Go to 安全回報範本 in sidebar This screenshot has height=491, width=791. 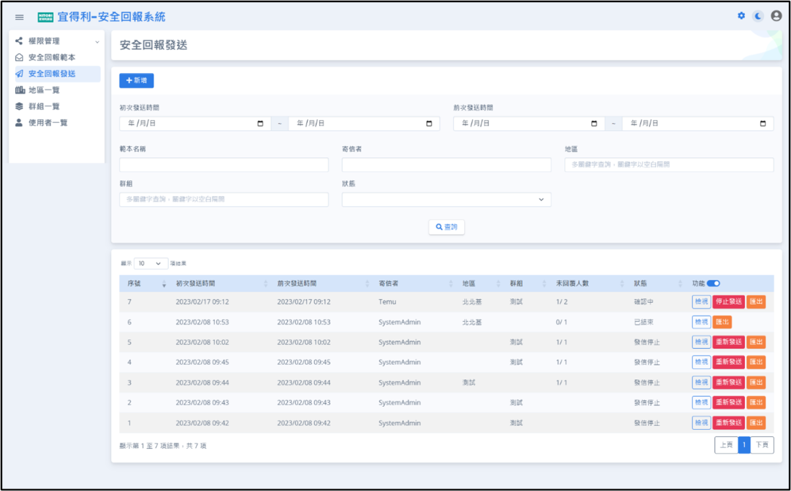click(x=51, y=57)
